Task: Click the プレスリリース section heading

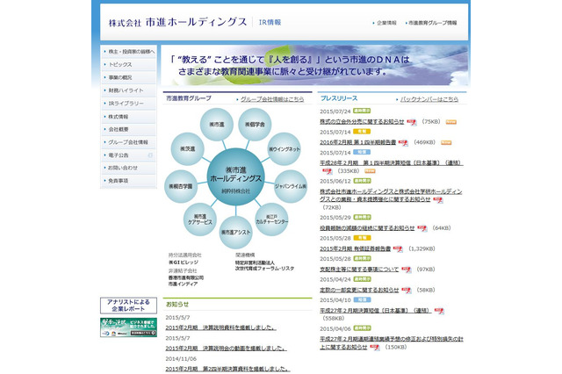Action: coord(339,98)
